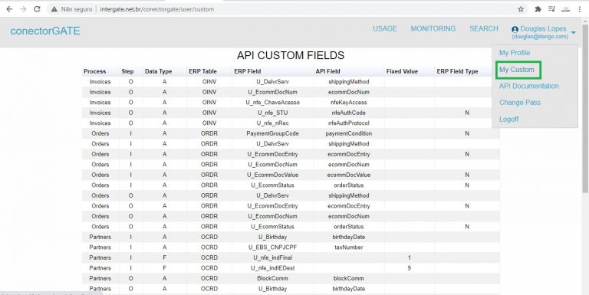Reload the page with the refresh icon
The height and width of the screenshot is (295, 589).
point(37,9)
